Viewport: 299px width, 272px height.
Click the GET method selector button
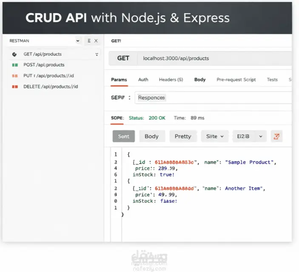pyautogui.click(x=123, y=58)
